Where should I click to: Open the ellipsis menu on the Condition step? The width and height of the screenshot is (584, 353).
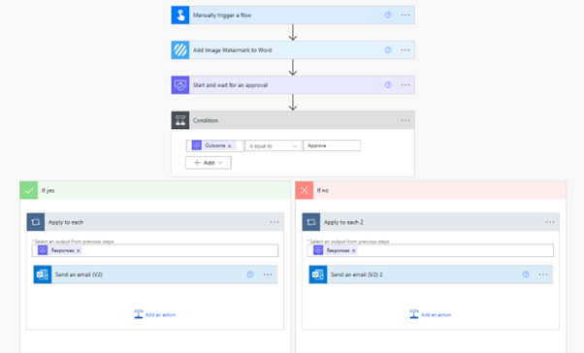(406, 120)
